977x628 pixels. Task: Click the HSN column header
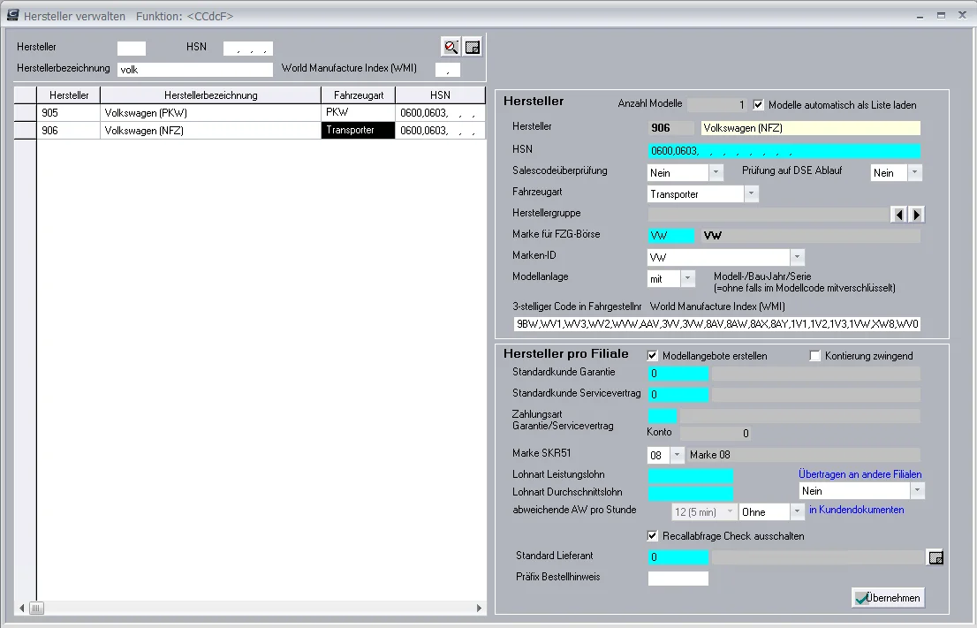(x=440, y=95)
